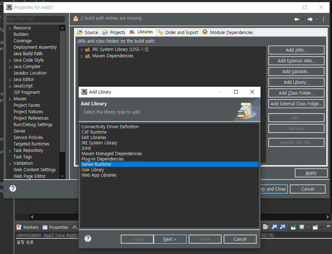Expand JRE System Library [J2SE-1.5]
Image resolution: width=332 pixels, height=254 pixels.
tap(81, 50)
